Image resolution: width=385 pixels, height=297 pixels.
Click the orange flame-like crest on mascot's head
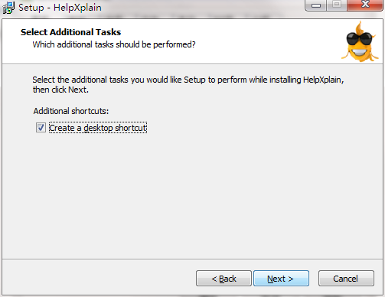pyautogui.click(x=360, y=27)
